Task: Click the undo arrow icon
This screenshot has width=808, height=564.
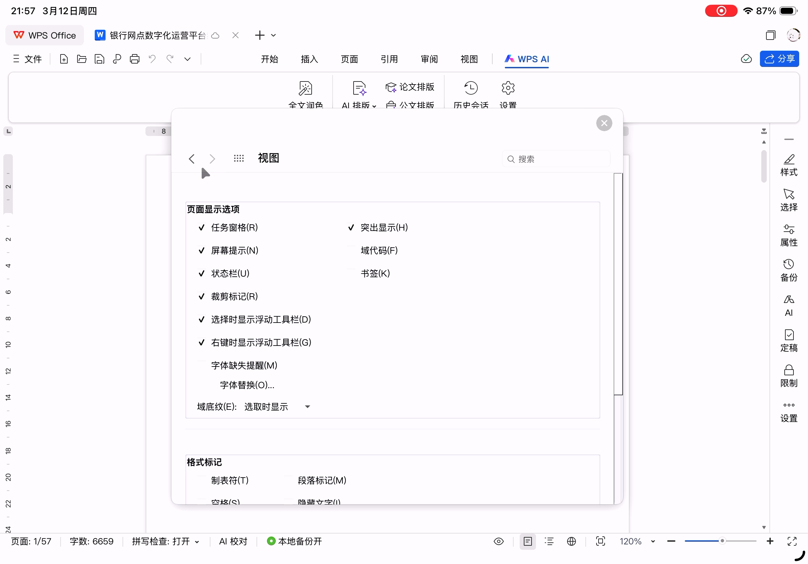Action: (x=152, y=59)
